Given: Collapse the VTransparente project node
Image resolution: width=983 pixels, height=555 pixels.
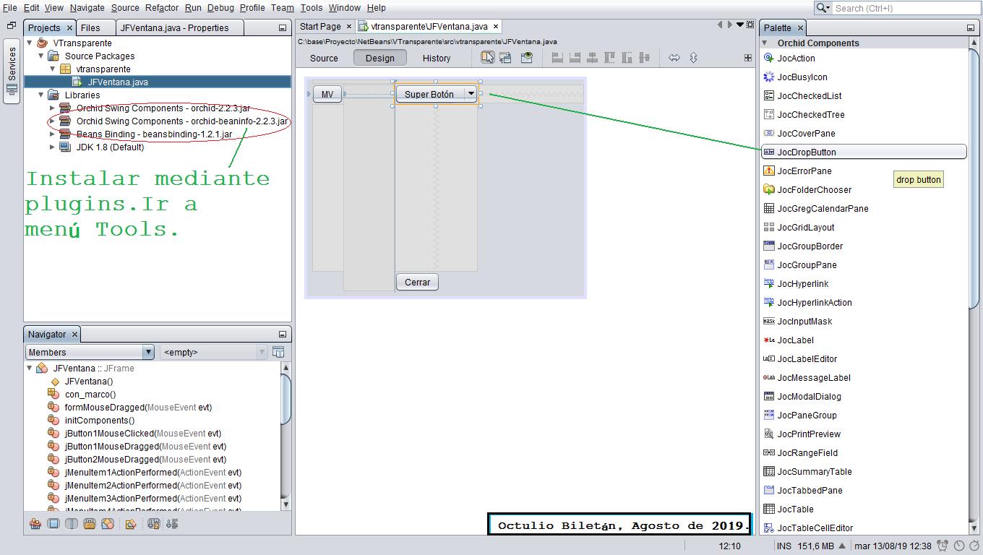Looking at the screenshot, I should click(x=30, y=43).
